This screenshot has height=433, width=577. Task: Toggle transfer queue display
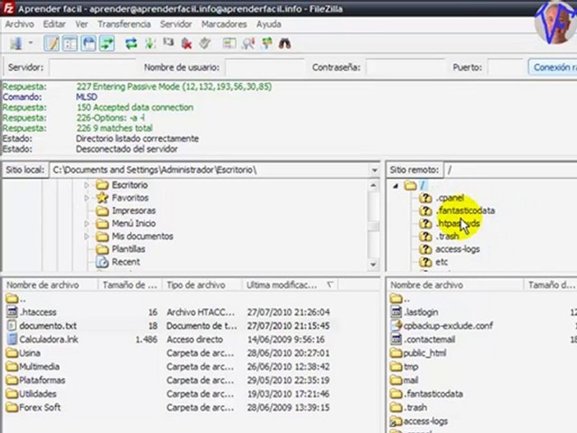(x=107, y=44)
